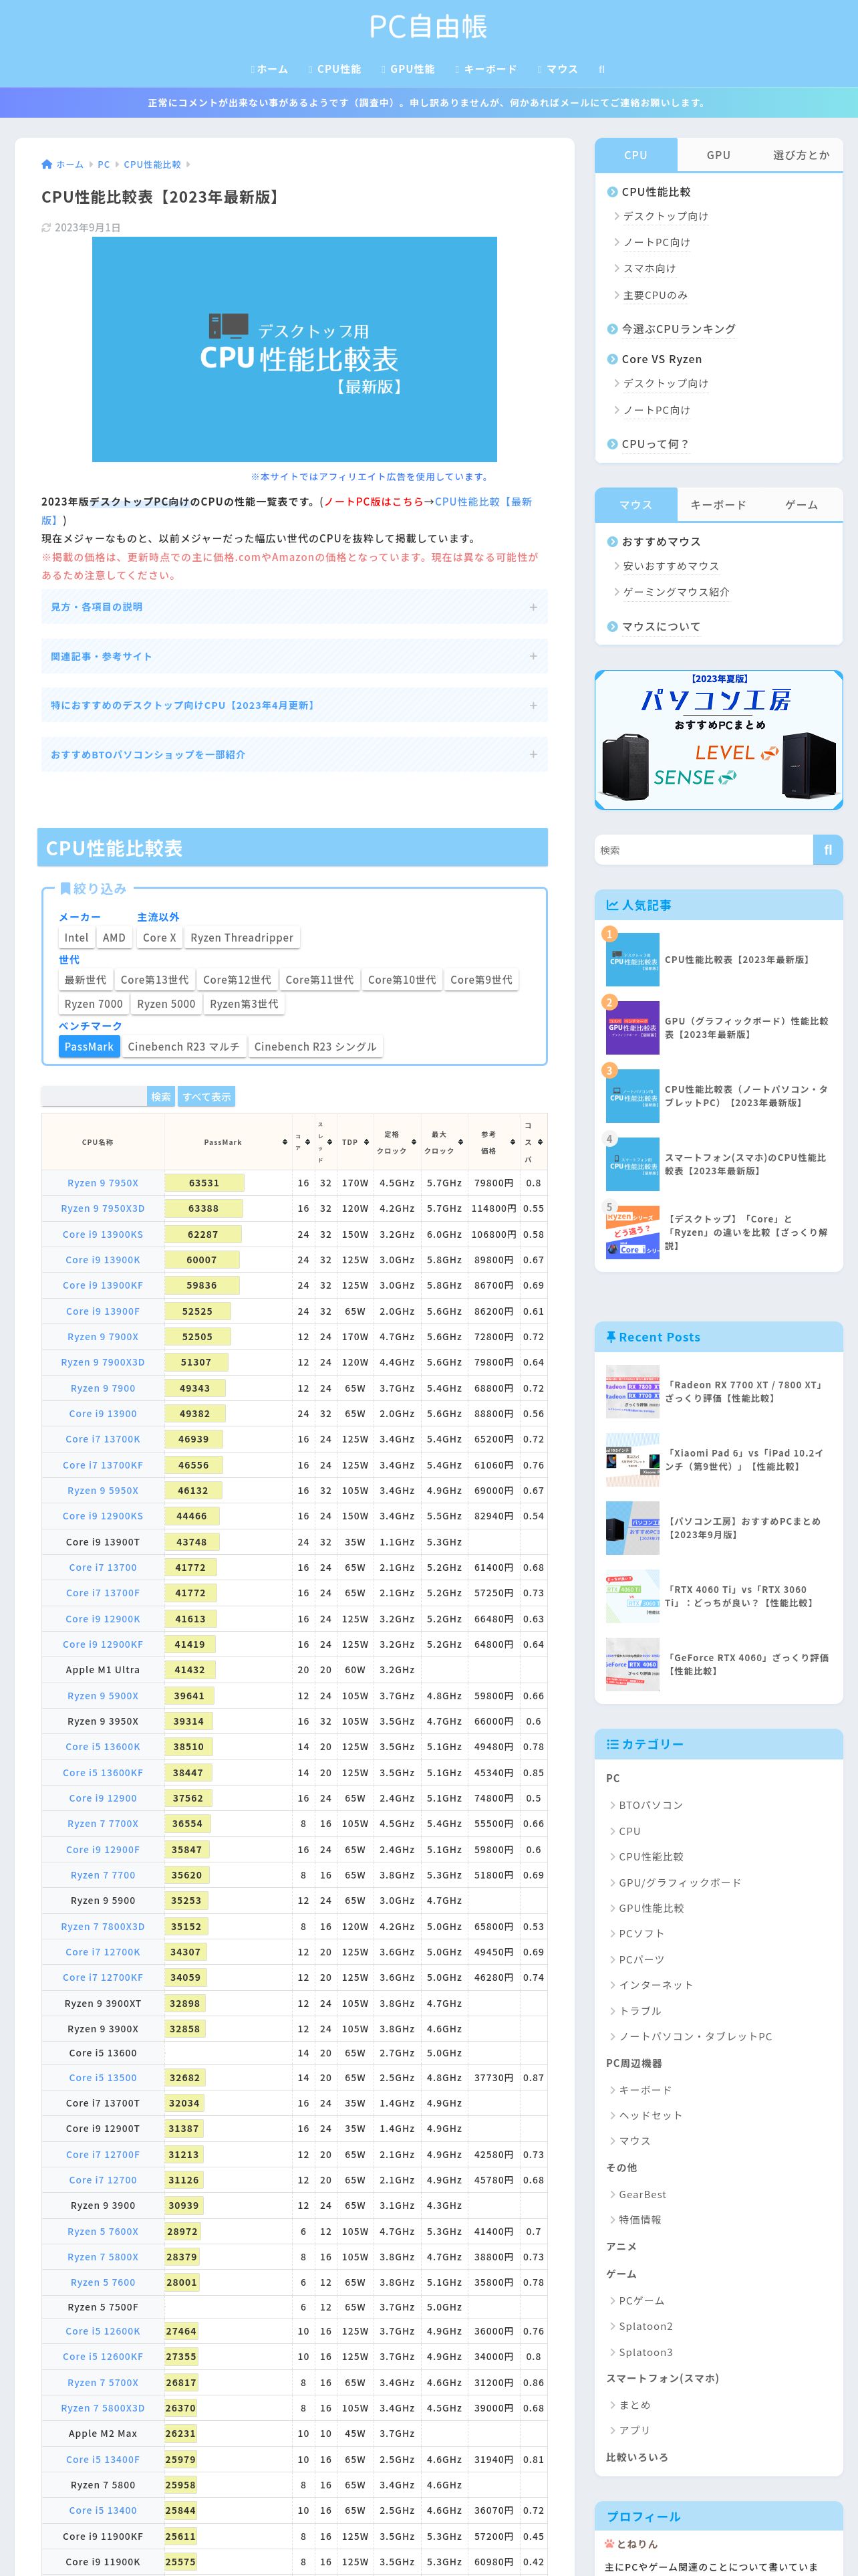Open マウス in the top navigation
Screen dimensions: 858x2576
pyautogui.click(x=557, y=69)
